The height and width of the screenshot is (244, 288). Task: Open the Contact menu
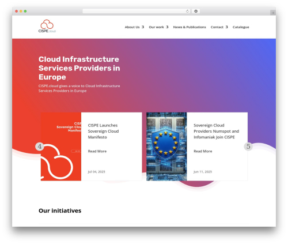coord(217,27)
